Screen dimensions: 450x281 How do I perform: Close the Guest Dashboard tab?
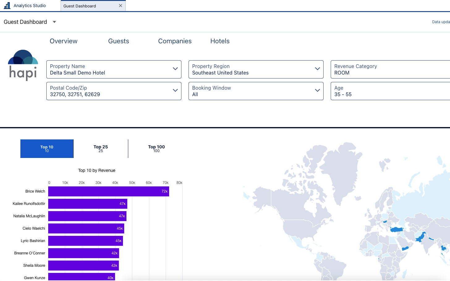[x=121, y=6]
